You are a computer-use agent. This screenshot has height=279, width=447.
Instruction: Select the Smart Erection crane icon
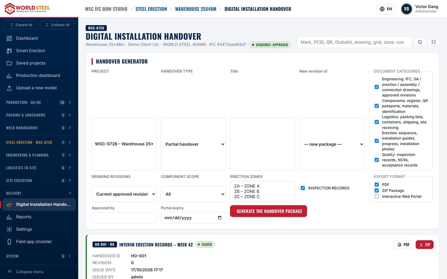click(x=9, y=51)
